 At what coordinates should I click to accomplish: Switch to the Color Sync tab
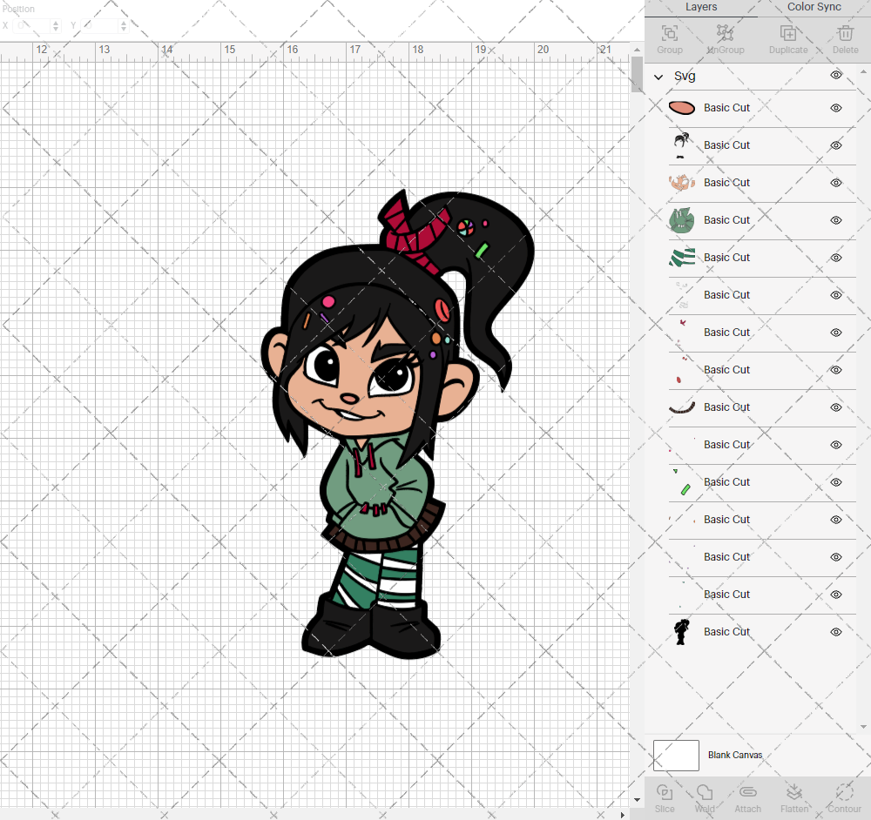pos(814,7)
